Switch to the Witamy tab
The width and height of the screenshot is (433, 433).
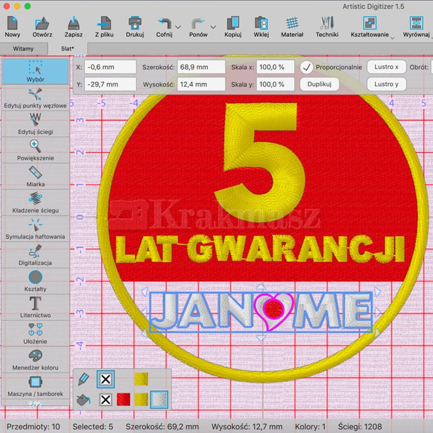(23, 49)
